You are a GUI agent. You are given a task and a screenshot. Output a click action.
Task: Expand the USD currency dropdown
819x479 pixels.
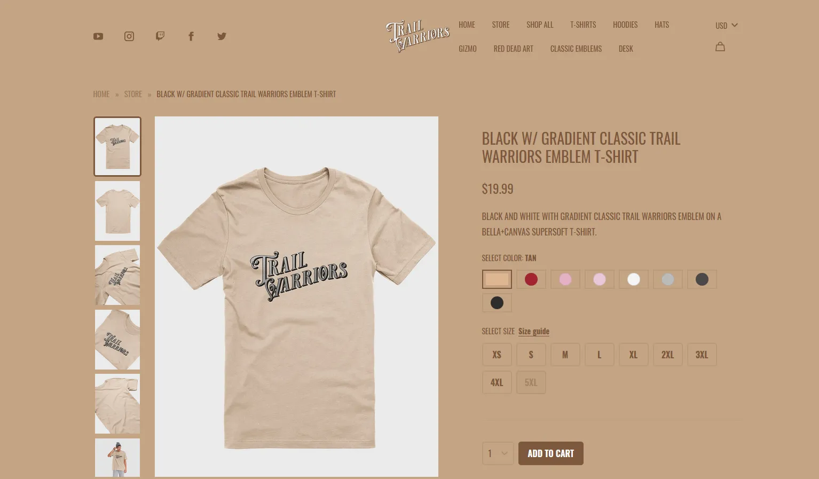727,25
